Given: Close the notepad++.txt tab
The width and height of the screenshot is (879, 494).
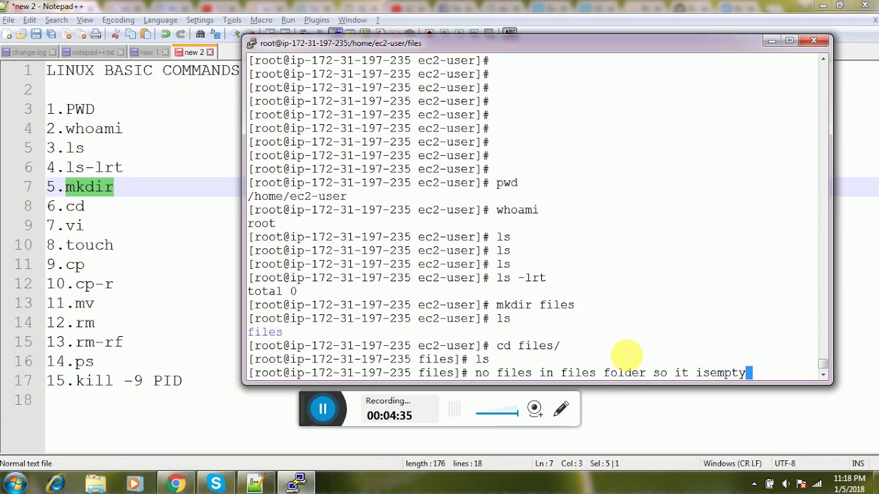Looking at the screenshot, I should click(121, 52).
